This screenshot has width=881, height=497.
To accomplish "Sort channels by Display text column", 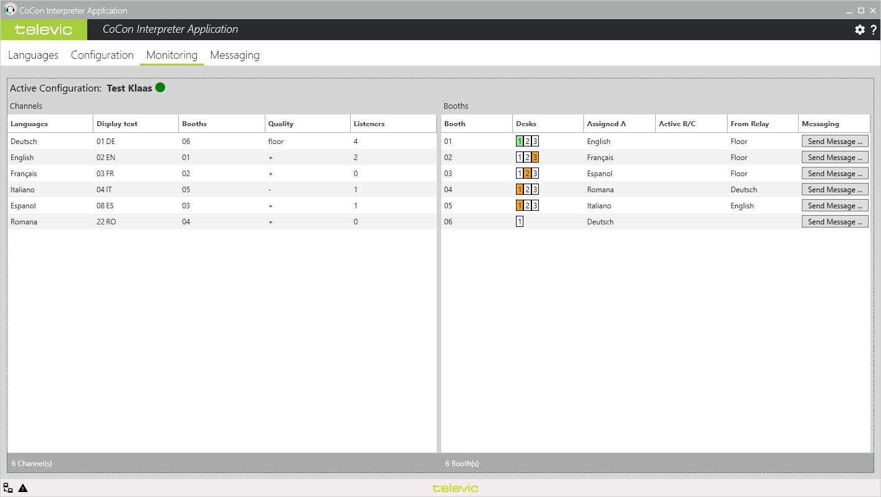I will tap(135, 124).
